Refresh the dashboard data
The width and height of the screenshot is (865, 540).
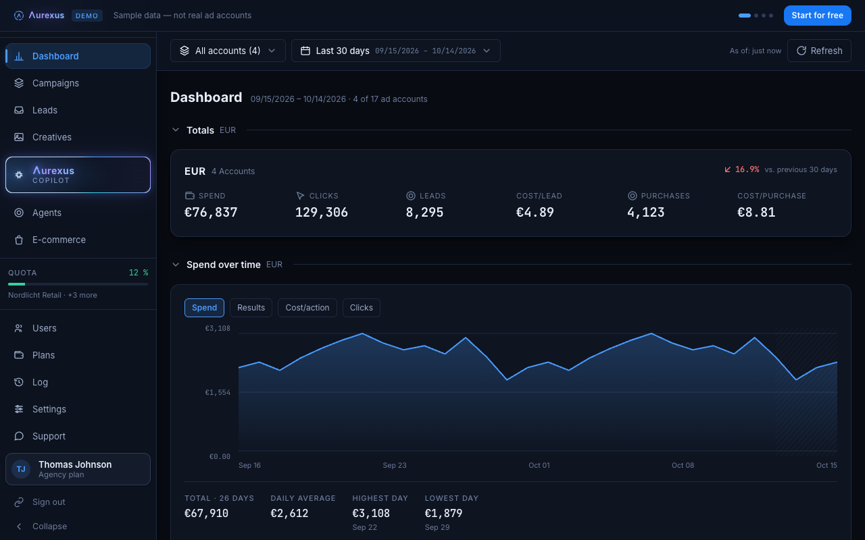point(819,51)
